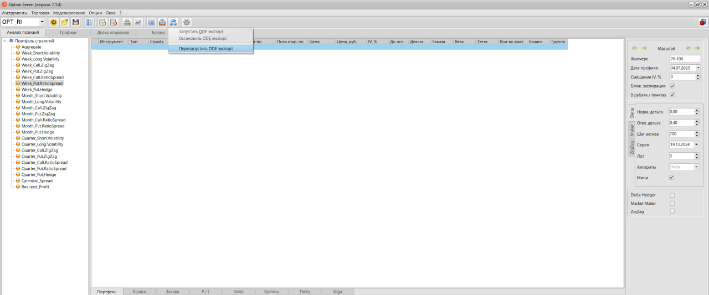
Task: Open file with the folder icon
Action: coord(65,22)
